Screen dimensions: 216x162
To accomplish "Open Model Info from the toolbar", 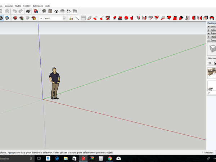I will (x=36, y=11).
